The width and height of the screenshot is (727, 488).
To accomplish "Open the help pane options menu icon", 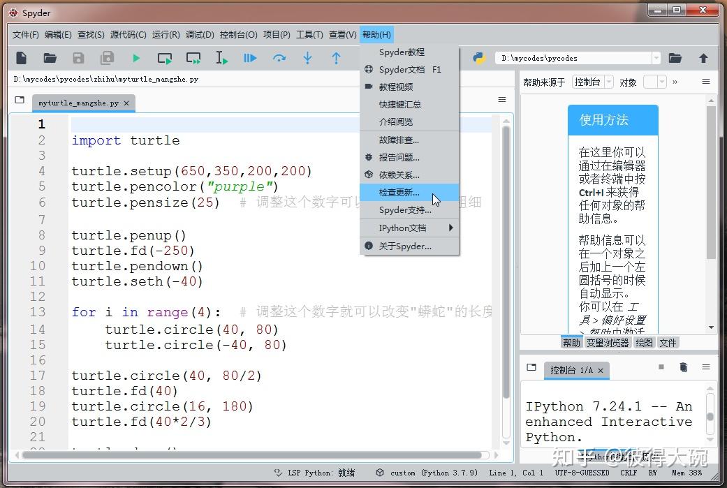I will click(x=705, y=82).
